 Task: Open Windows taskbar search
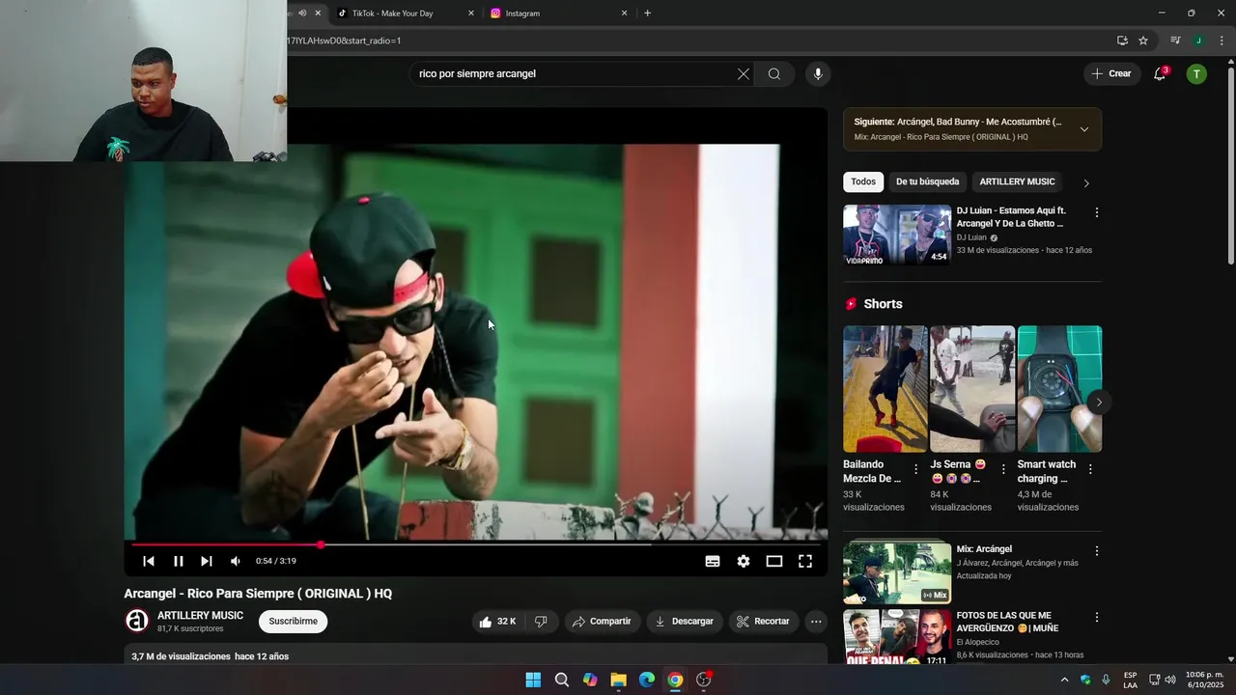[x=562, y=680]
